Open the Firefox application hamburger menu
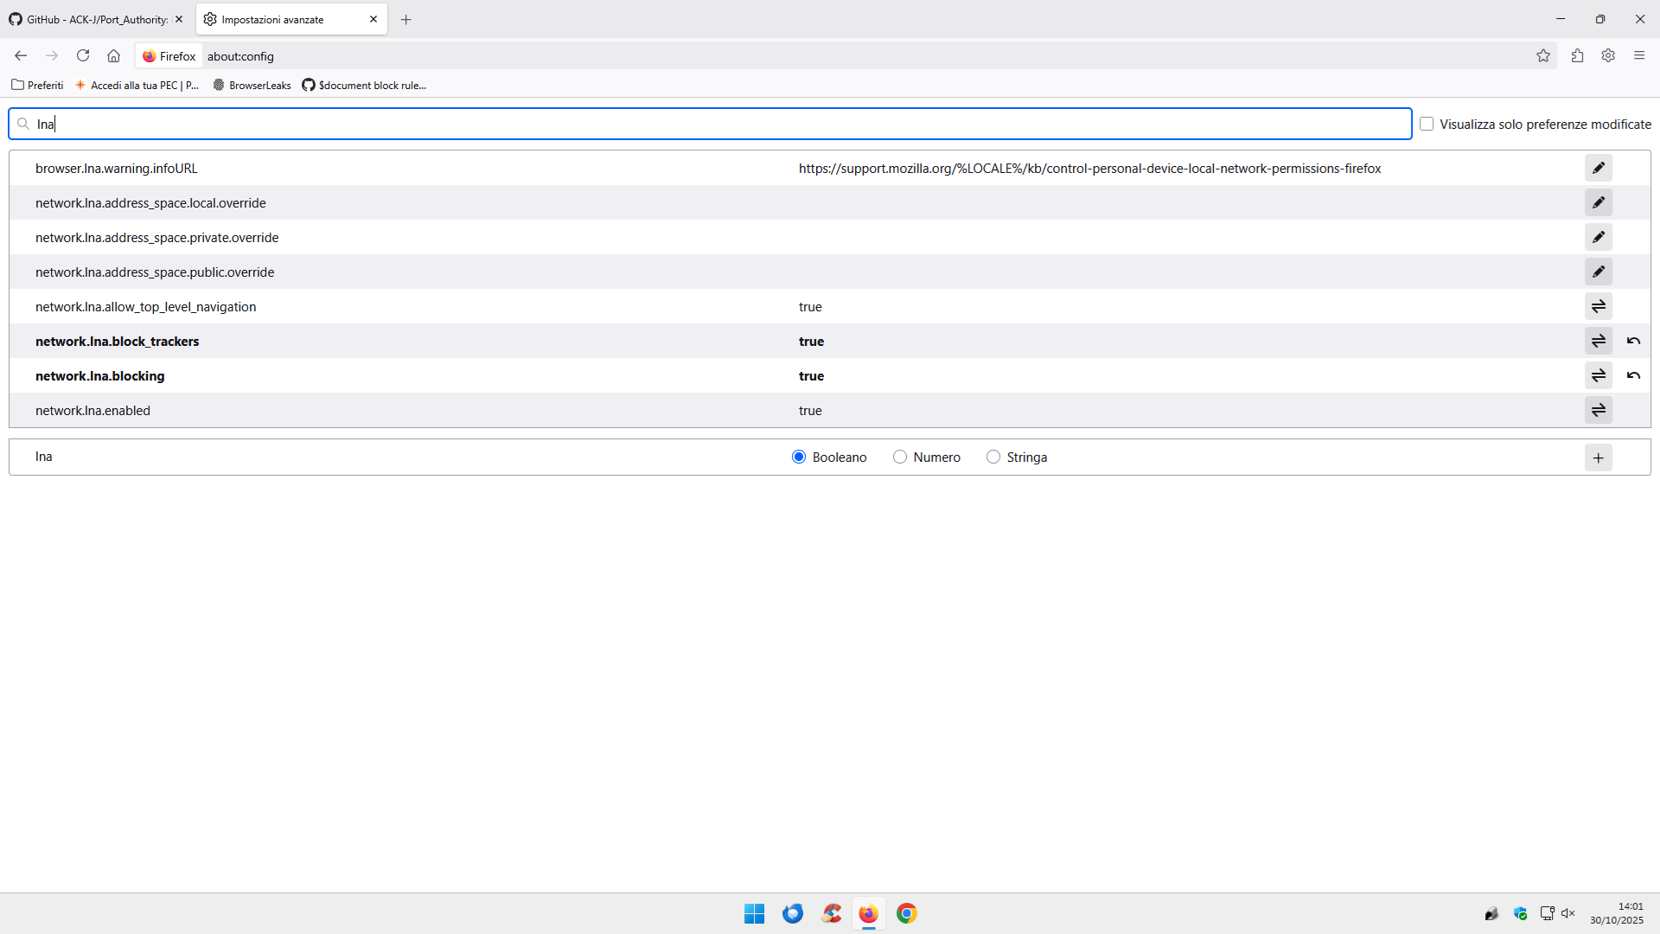Viewport: 1660px width, 934px height. pos(1638,56)
